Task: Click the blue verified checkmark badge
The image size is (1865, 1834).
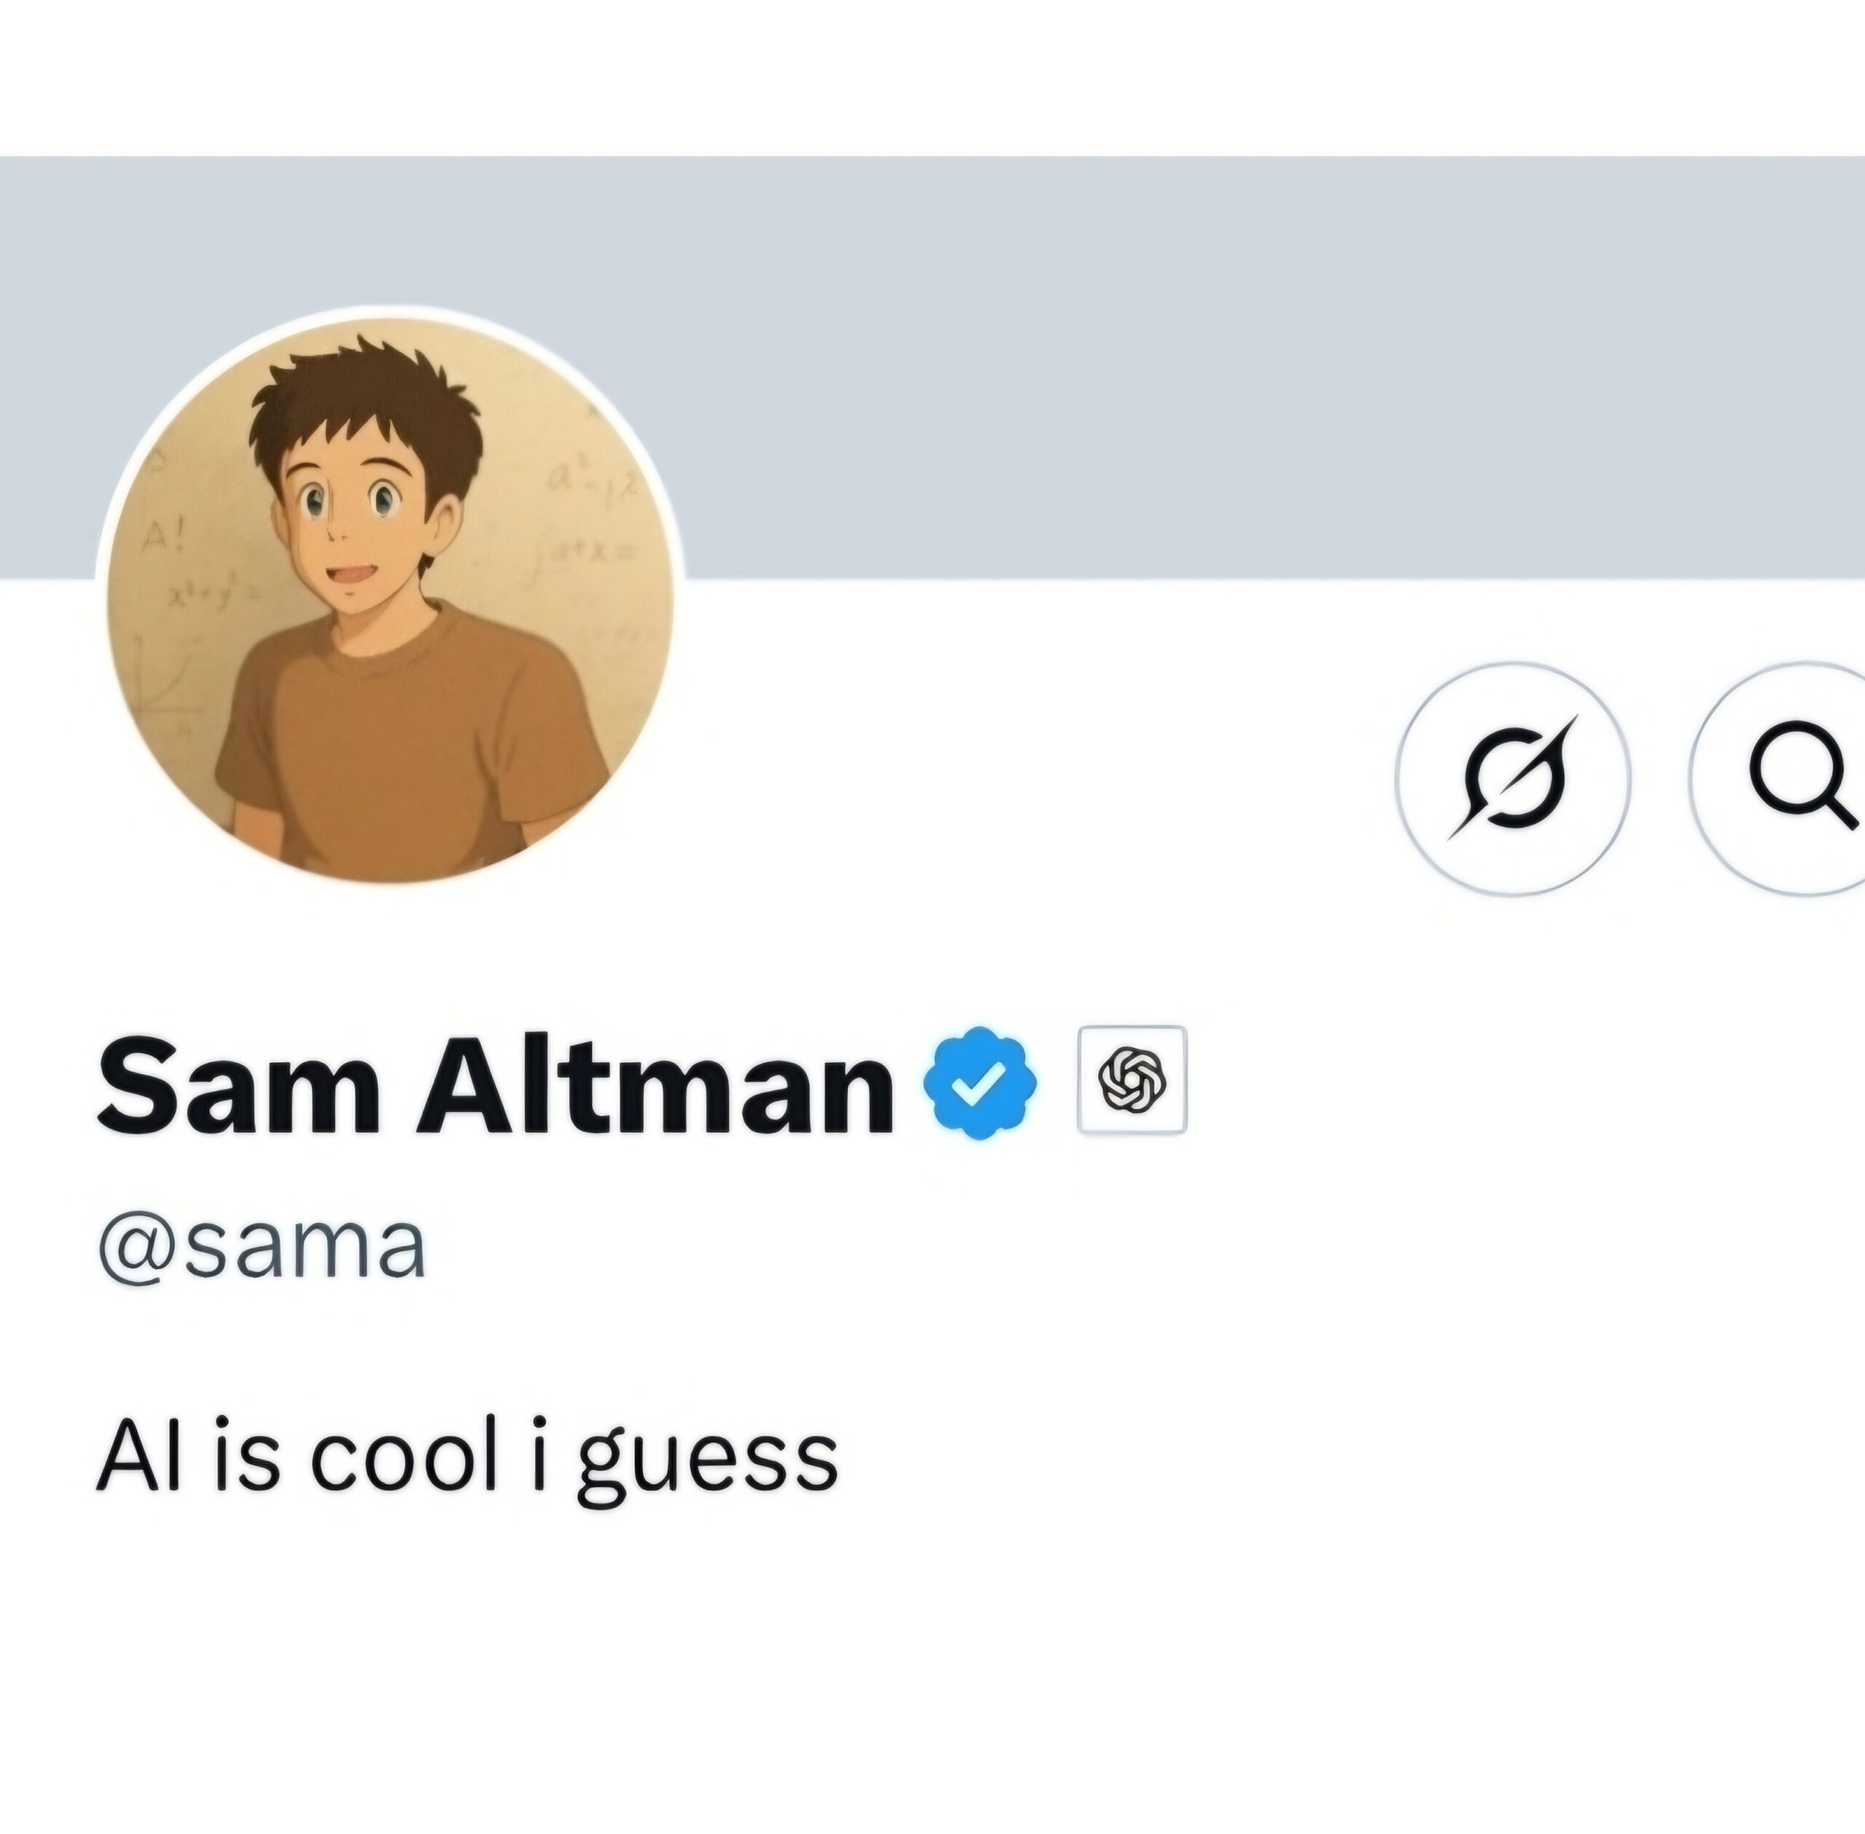Action: click(980, 1082)
